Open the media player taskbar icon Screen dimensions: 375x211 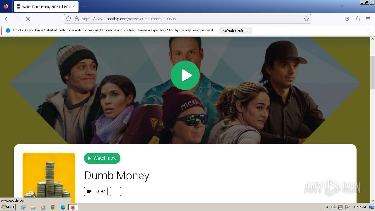(x=43, y=207)
